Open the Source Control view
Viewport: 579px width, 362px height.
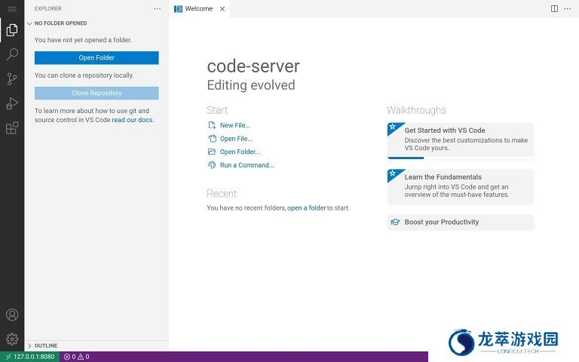coord(12,79)
